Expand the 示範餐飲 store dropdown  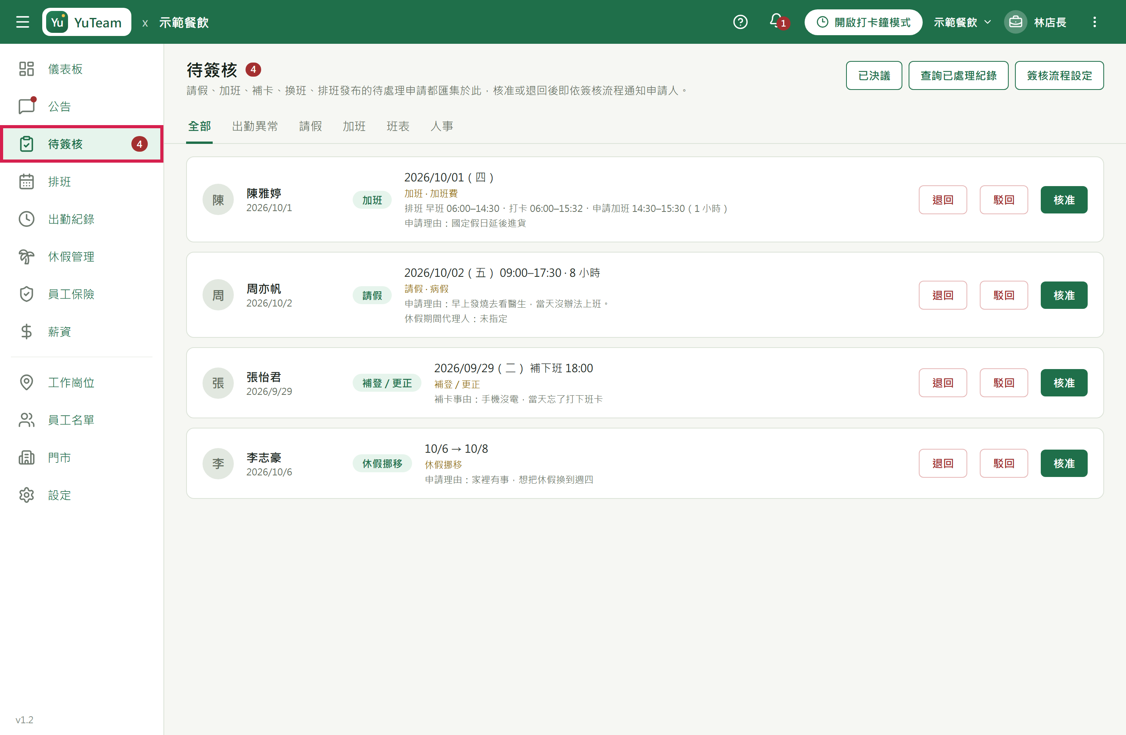tap(962, 22)
